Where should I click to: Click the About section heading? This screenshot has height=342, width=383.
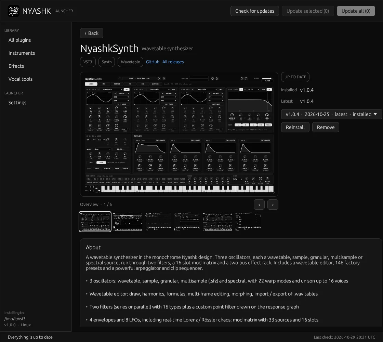pos(93,248)
